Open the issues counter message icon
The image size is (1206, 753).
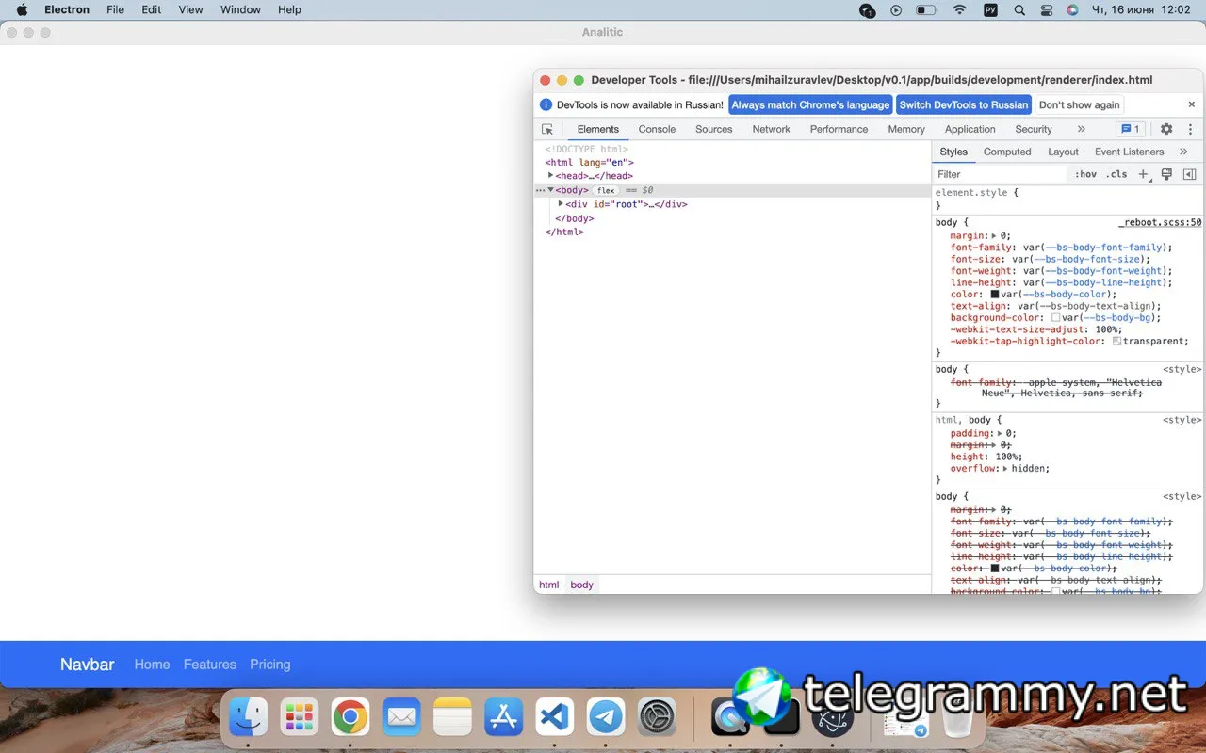1129,129
